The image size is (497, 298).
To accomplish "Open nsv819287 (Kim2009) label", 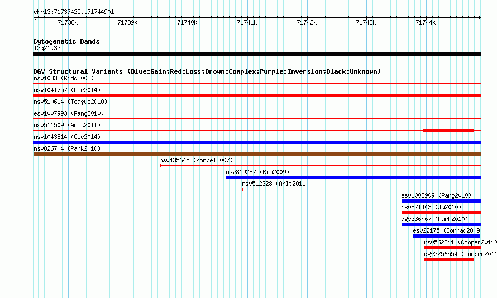I will (x=257, y=172).
